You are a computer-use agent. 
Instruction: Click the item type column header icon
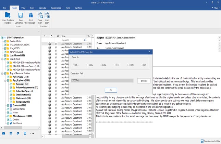coord(51,36)
